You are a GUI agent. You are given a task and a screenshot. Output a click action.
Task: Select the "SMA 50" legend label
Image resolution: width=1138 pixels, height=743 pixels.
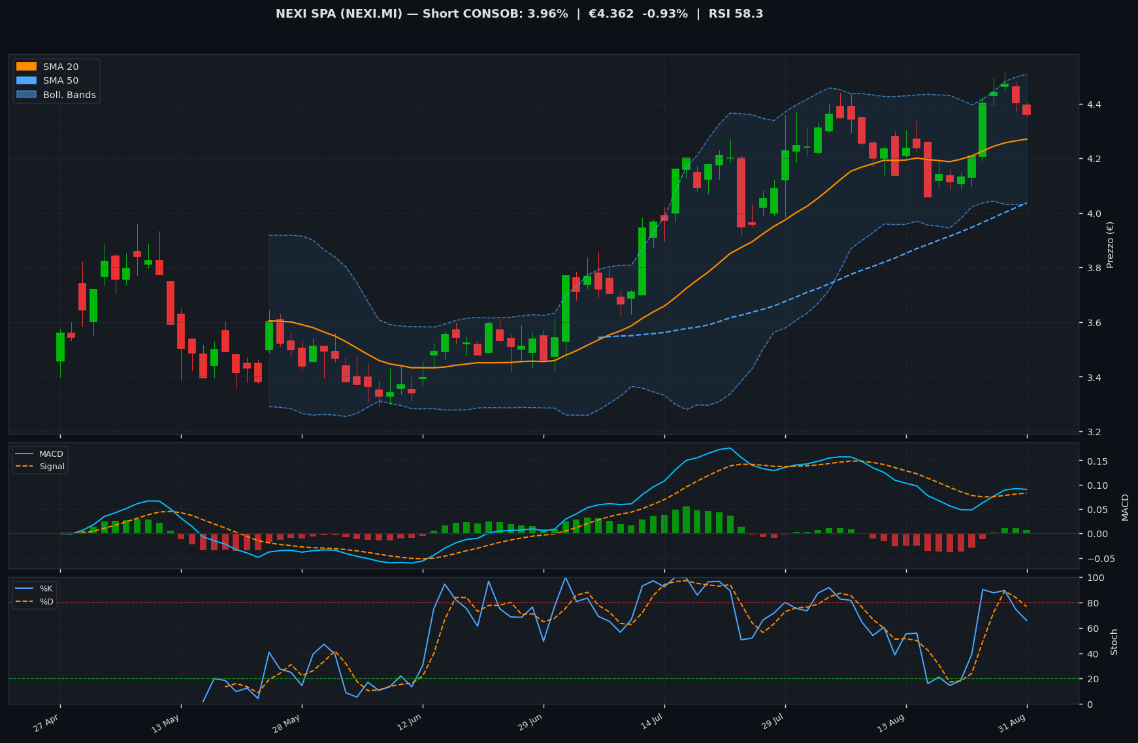[x=61, y=80]
